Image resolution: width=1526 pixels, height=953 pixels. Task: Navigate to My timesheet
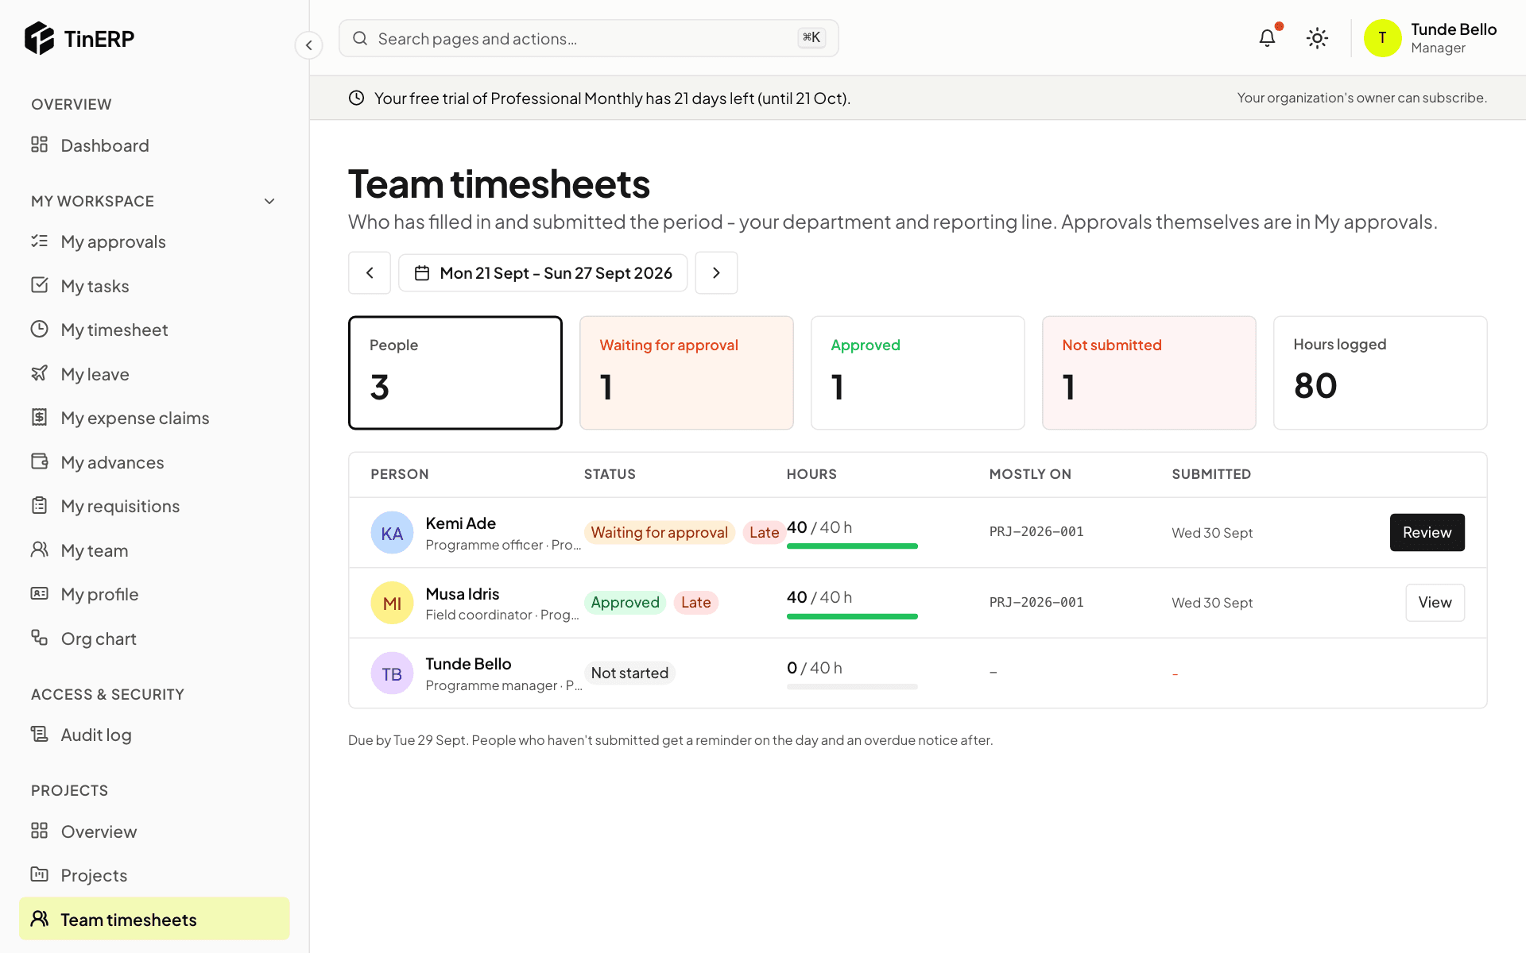(154, 330)
